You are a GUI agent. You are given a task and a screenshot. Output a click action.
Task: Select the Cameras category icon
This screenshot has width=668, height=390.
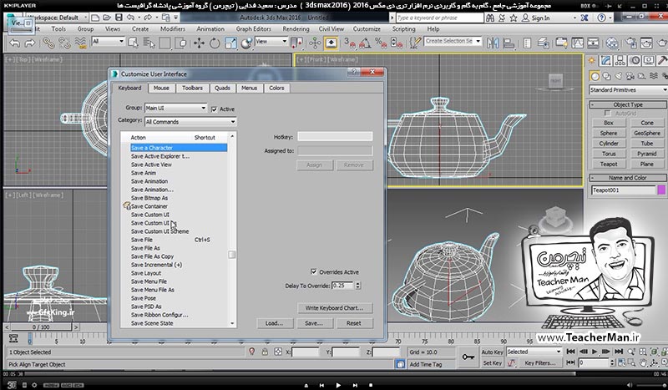(630, 76)
